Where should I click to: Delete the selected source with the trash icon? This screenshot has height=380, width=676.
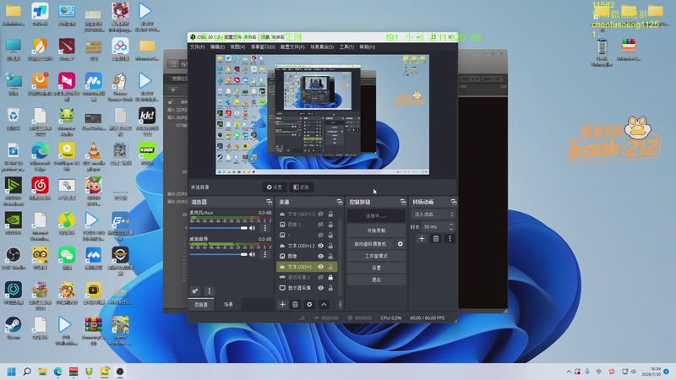coord(295,304)
